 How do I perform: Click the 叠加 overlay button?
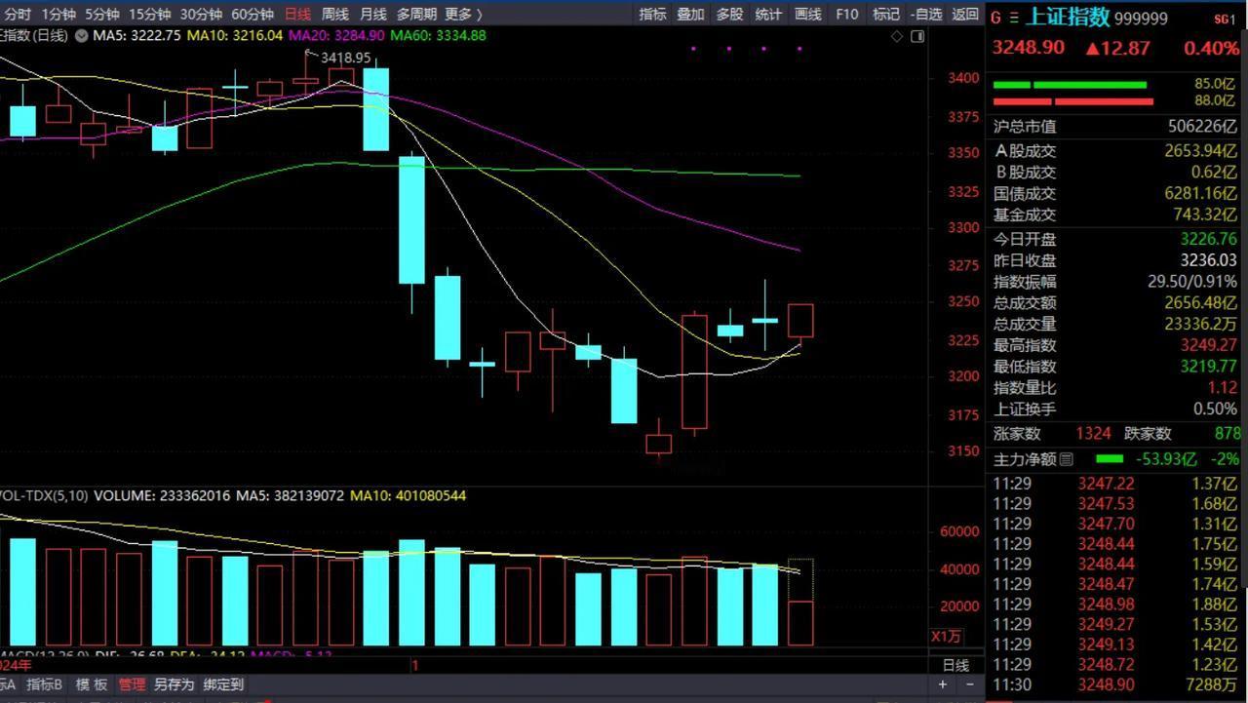click(690, 14)
